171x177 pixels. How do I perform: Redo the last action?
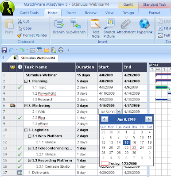click(x=22, y=50)
